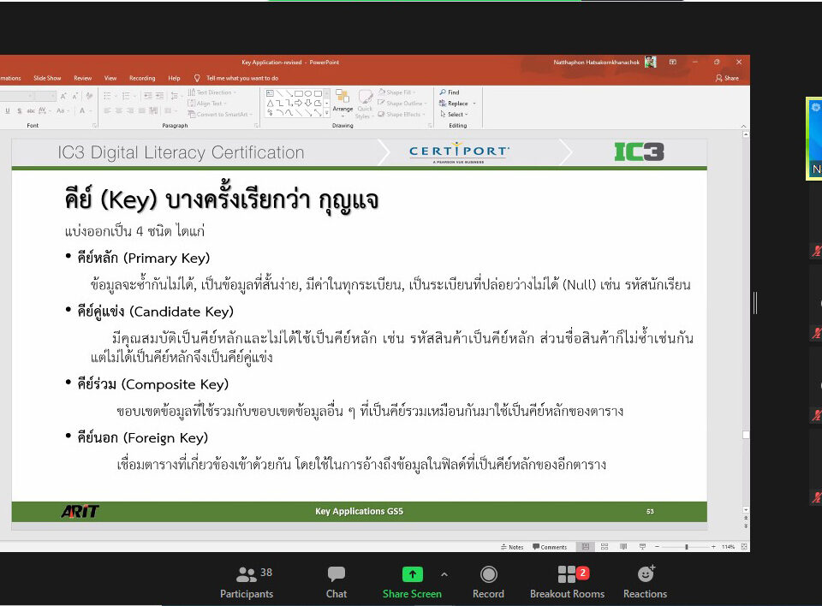The image size is (822, 606).
Task: Expand Share Screen options caret
Action: [444, 574]
